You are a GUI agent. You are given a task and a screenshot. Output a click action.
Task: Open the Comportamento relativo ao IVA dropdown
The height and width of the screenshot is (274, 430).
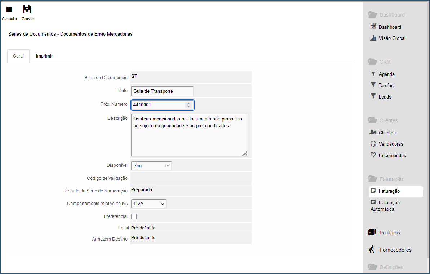click(x=148, y=204)
